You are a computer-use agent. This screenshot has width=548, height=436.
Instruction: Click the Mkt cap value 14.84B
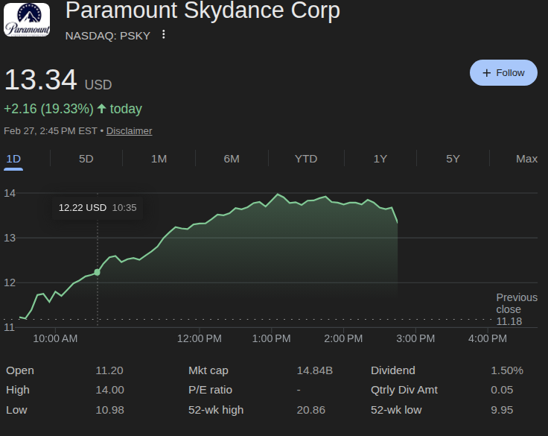pos(314,370)
